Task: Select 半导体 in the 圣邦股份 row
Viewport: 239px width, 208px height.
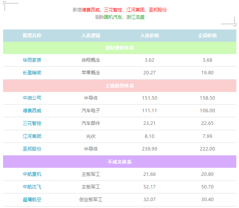Action: tap(91, 149)
